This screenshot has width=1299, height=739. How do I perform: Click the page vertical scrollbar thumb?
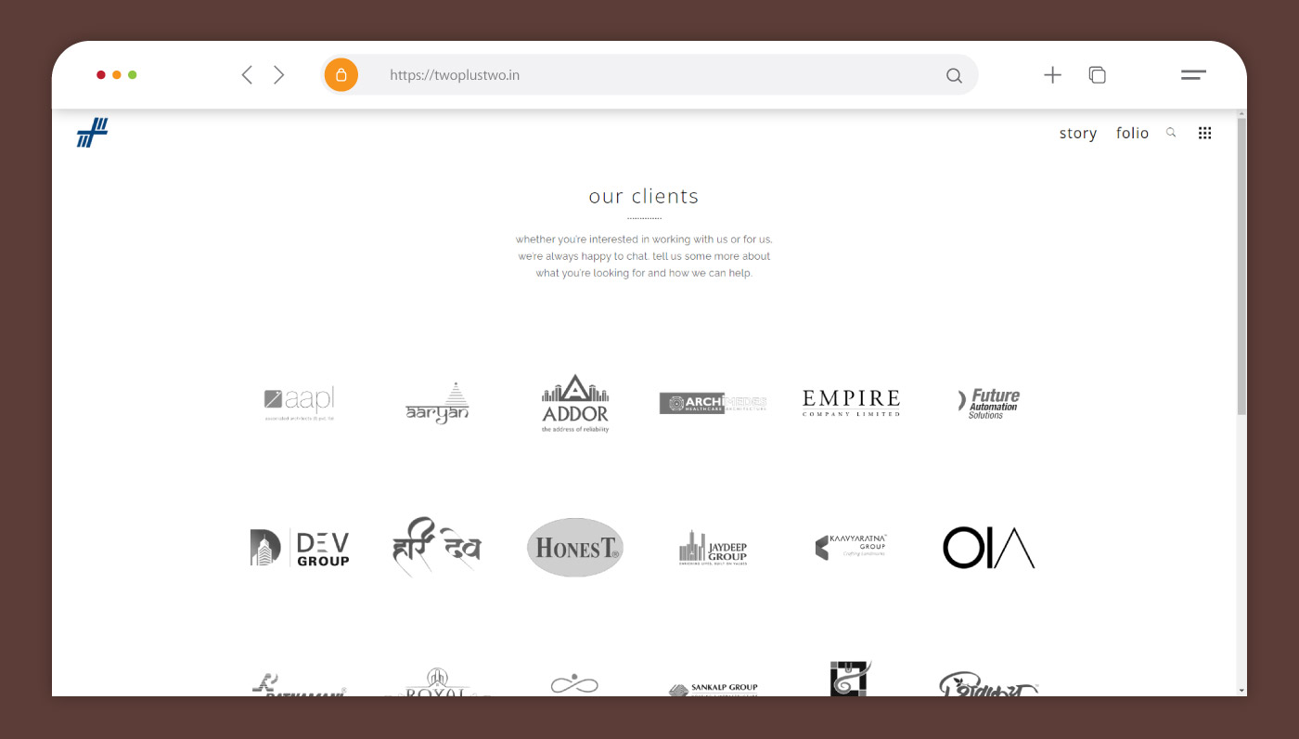1241,266
